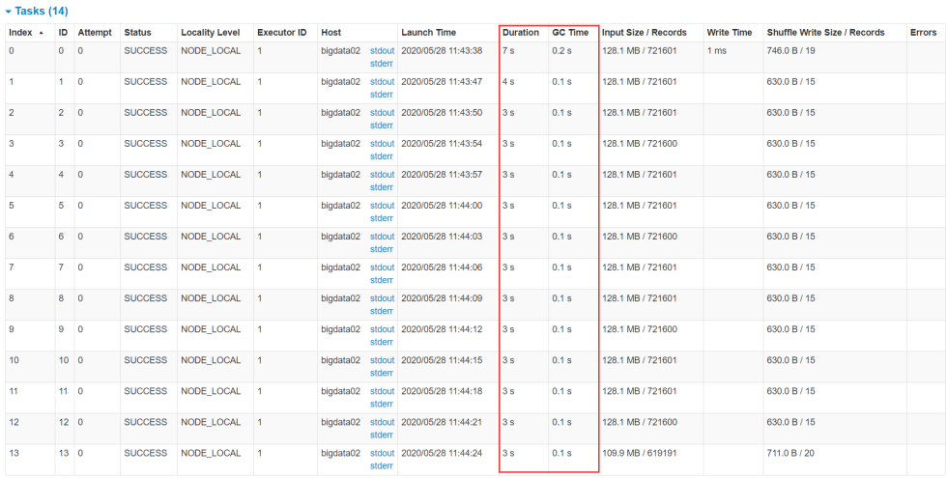Sort tasks by Launch Time

click(429, 33)
